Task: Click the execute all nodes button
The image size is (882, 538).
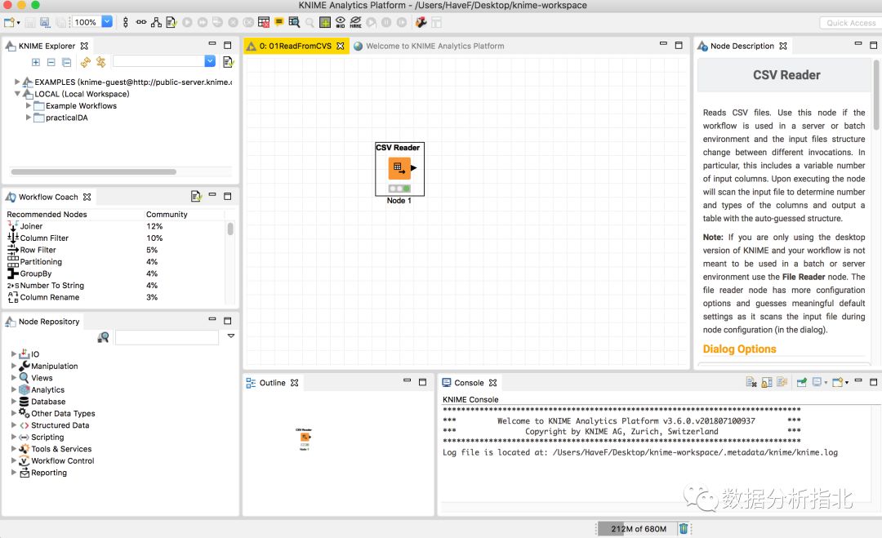Action: pos(203,23)
